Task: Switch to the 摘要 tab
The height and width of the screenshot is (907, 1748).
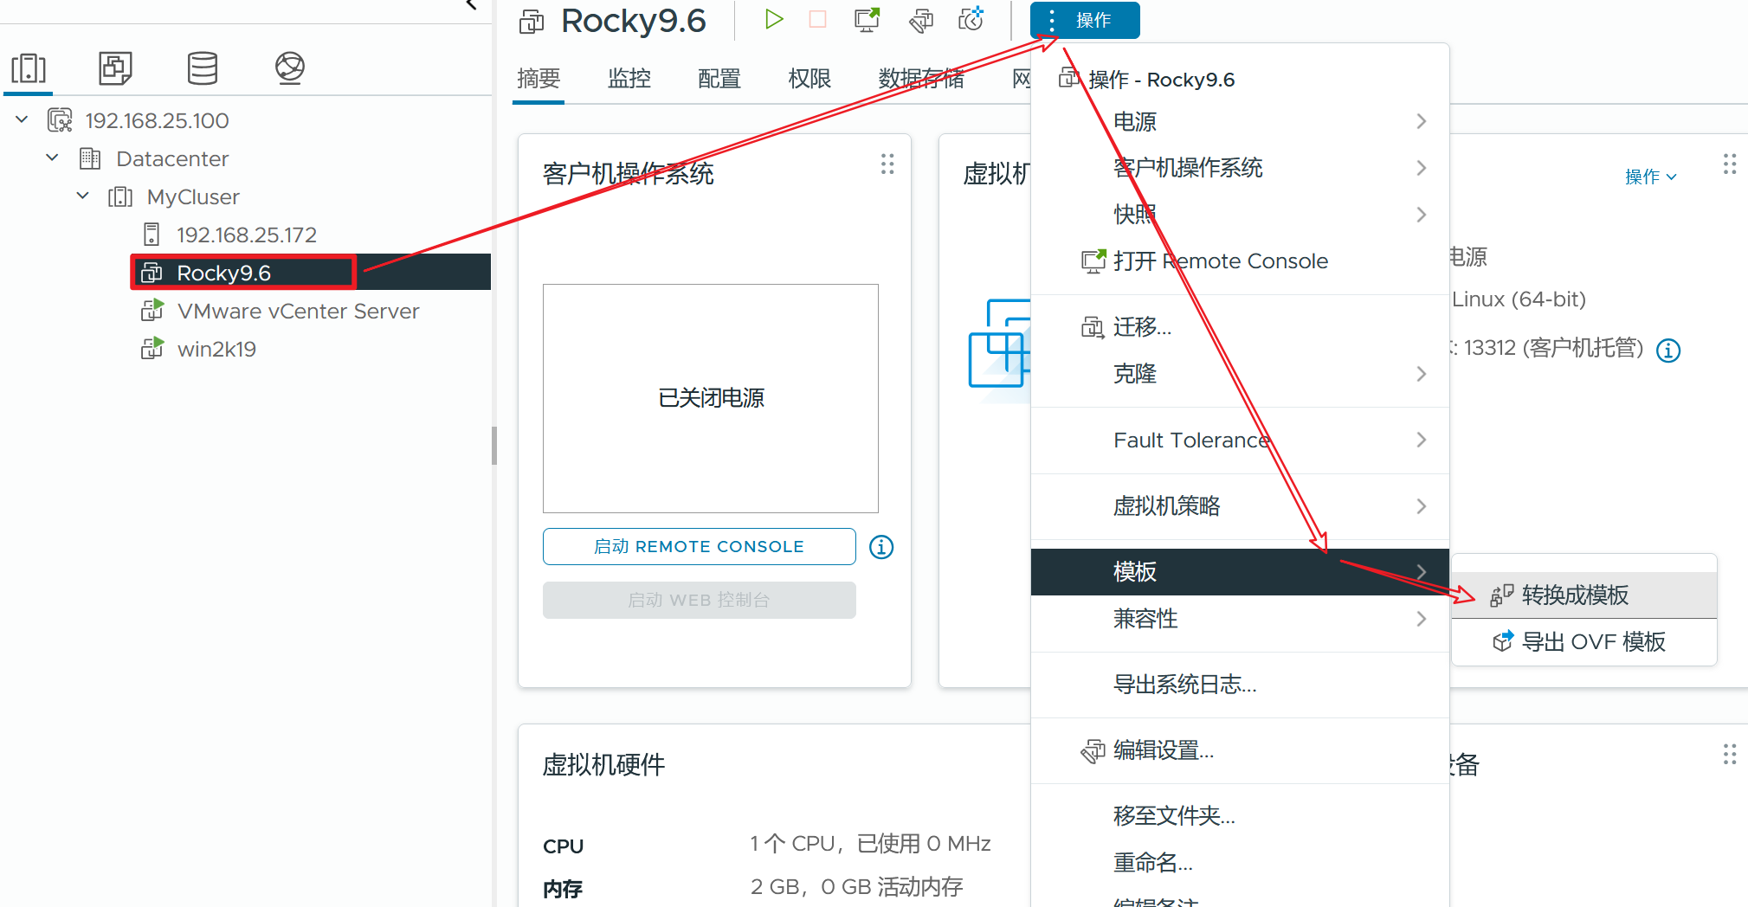Action: 539,79
